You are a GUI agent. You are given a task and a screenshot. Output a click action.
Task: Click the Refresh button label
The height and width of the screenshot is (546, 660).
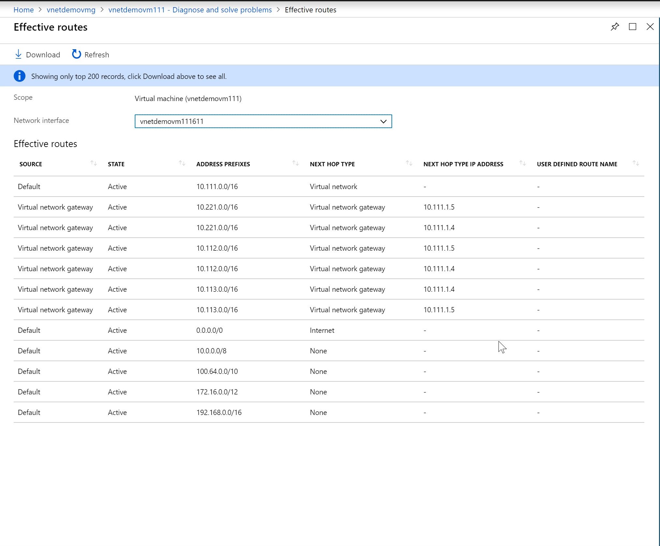click(97, 55)
